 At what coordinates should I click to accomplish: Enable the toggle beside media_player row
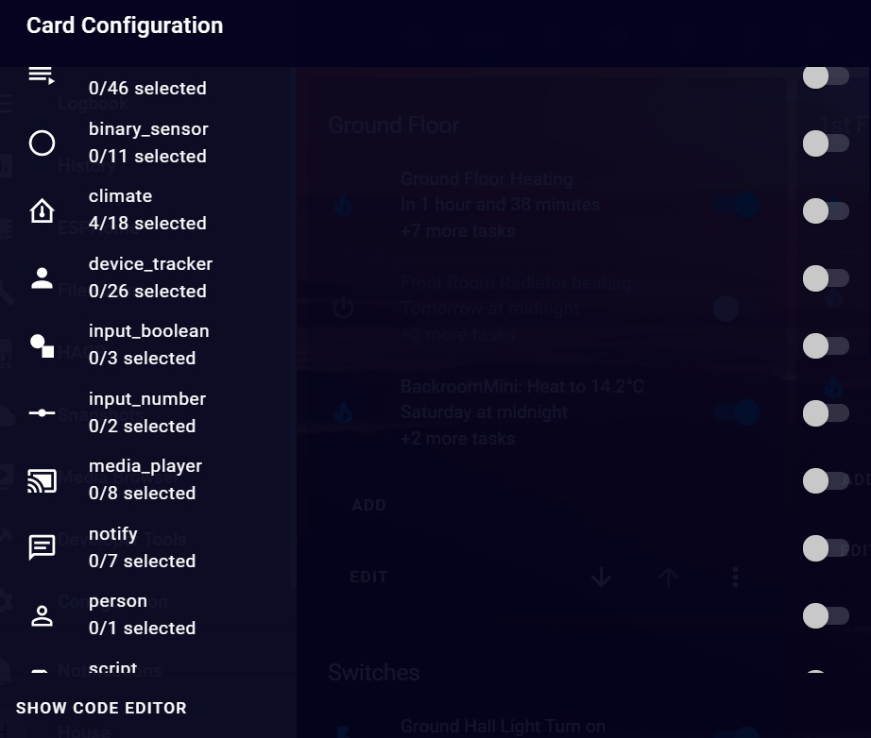827,481
